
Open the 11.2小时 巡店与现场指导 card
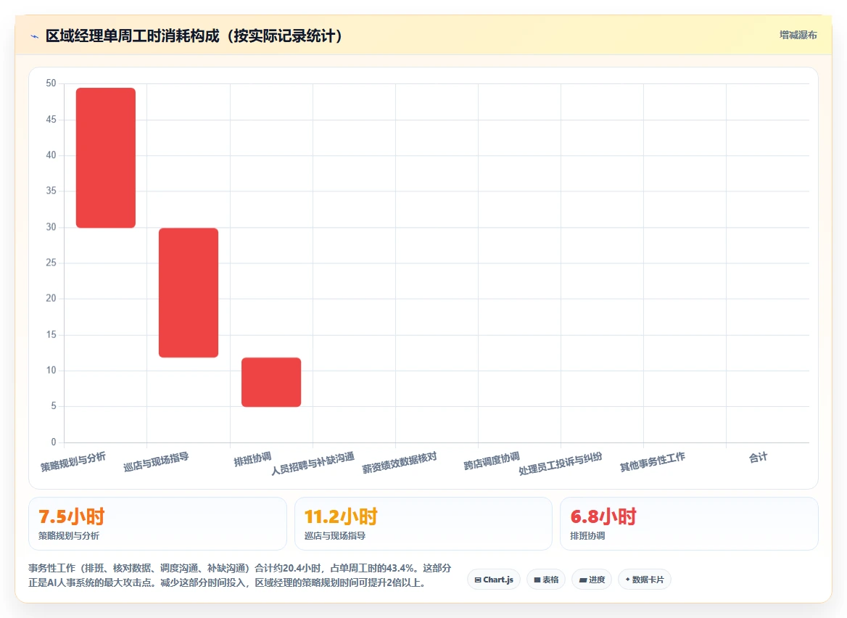[423, 524]
